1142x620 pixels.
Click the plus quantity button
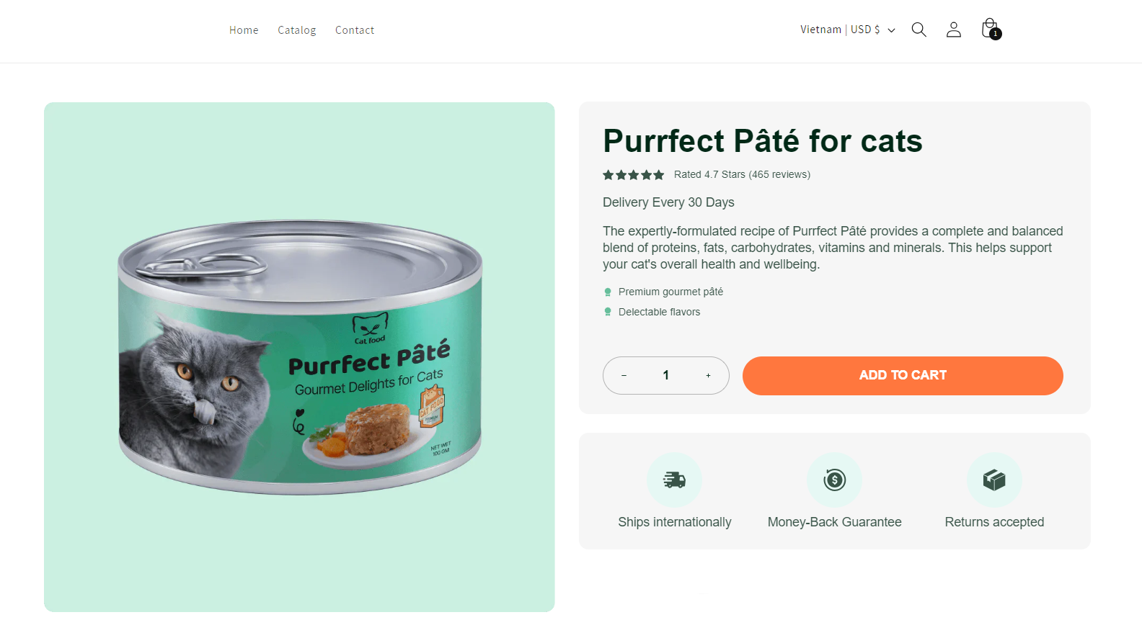click(x=708, y=375)
